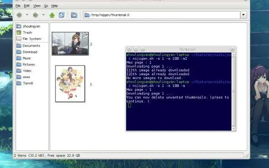Click the Terminal scrollbar up arrow
This screenshot has width=269, height=168.
click(234, 55)
